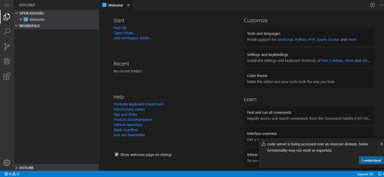
Task: Click the PHP language link
Action: tap(312, 40)
